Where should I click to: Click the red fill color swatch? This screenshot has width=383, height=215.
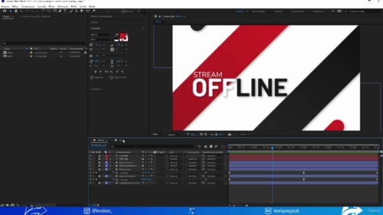[x=122, y=36]
